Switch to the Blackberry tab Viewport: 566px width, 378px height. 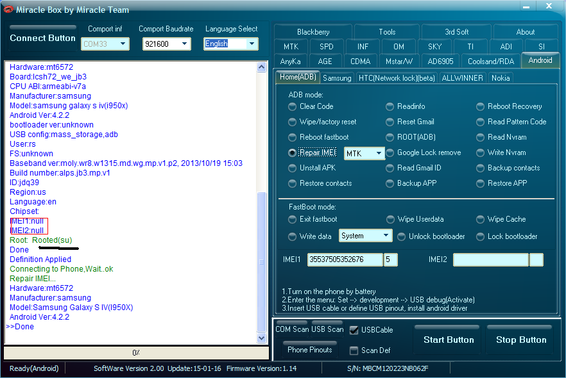313,31
